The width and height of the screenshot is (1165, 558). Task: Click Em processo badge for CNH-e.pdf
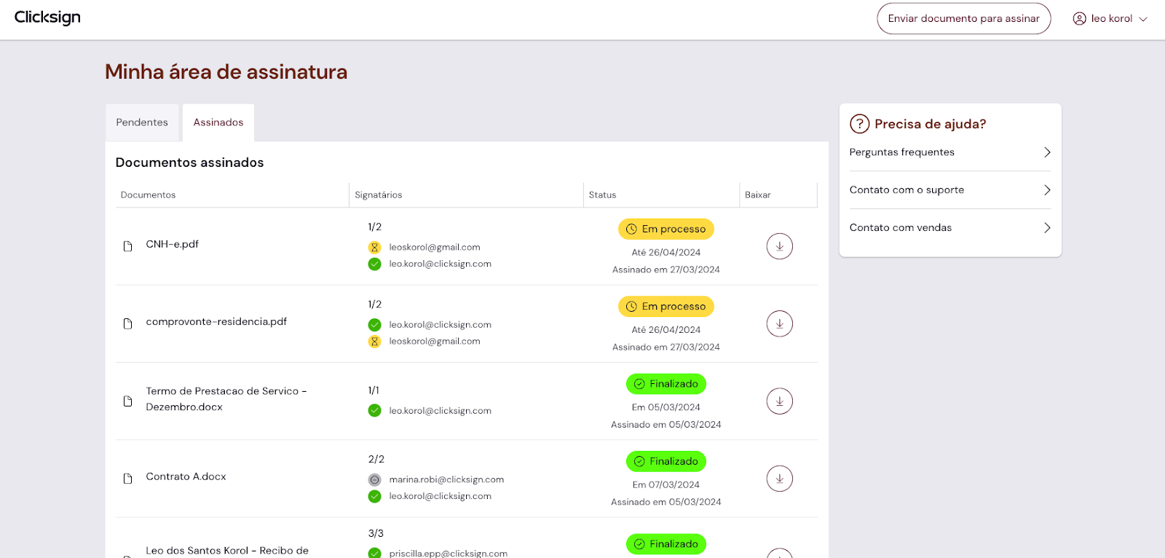pyautogui.click(x=666, y=229)
